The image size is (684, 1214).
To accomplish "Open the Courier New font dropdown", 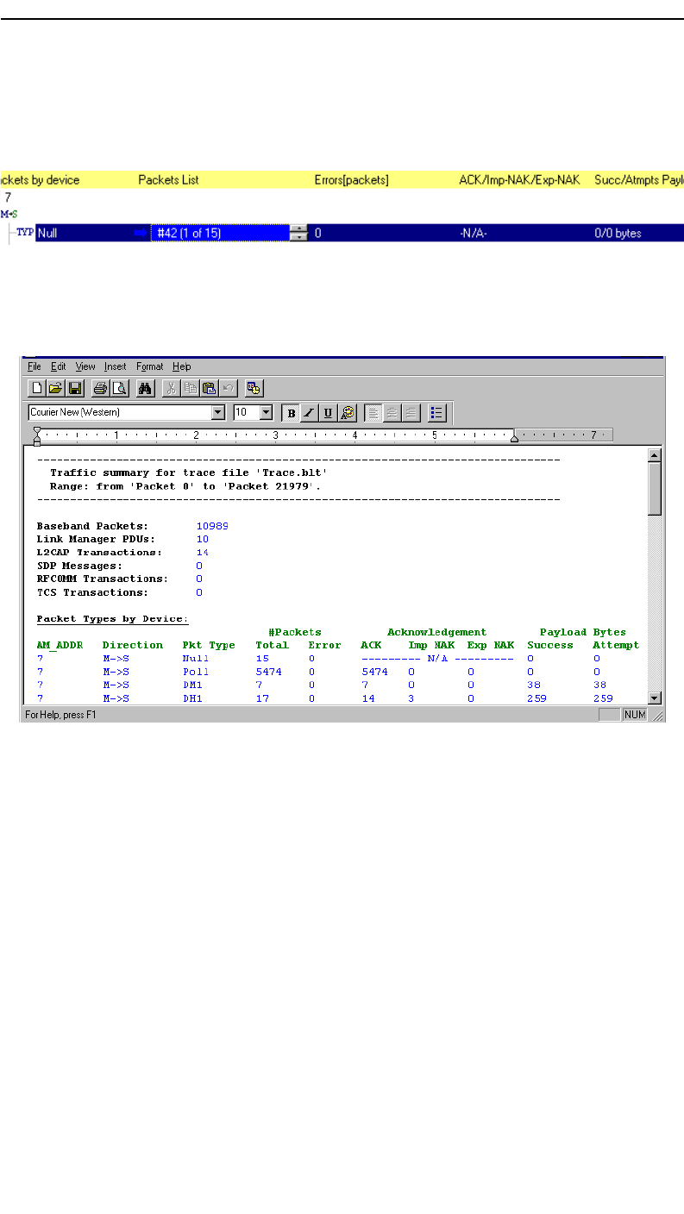I will click(218, 413).
